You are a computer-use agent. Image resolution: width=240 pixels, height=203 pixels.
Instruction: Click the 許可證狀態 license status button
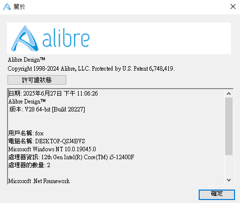(37, 80)
